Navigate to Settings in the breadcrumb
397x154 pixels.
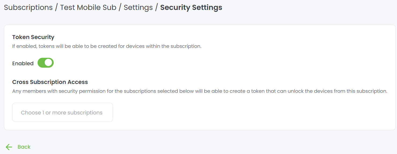click(x=138, y=7)
